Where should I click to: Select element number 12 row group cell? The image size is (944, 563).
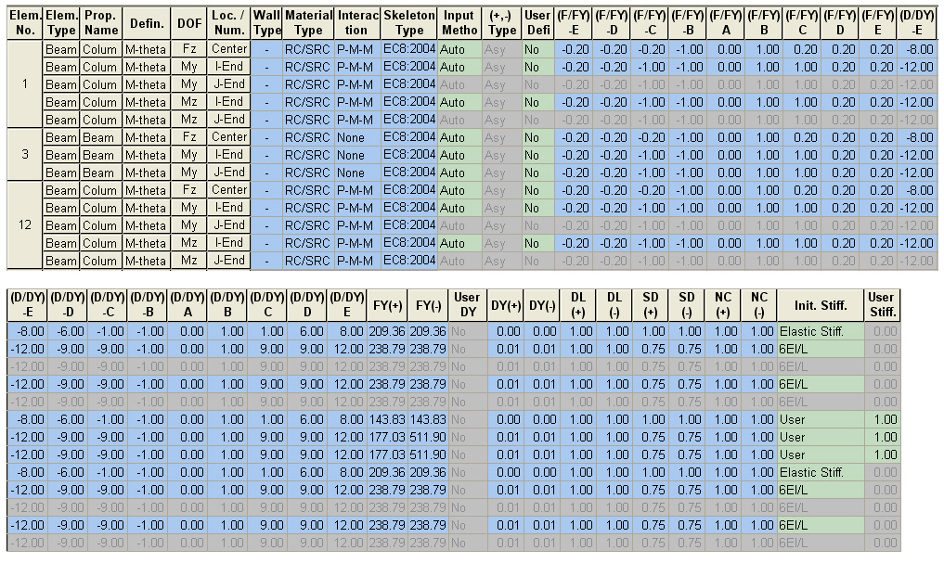click(25, 225)
